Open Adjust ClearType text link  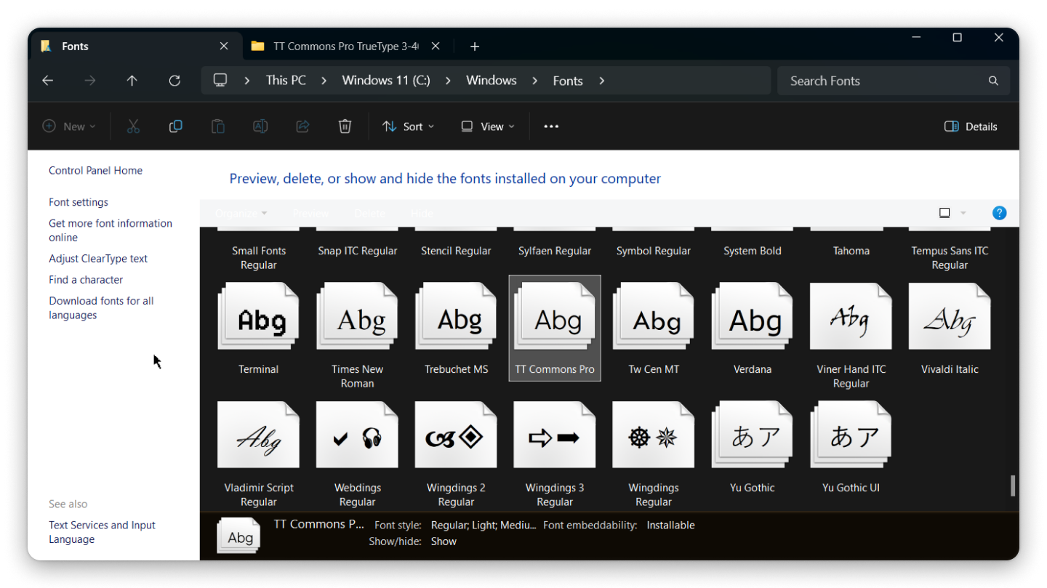[x=98, y=259]
